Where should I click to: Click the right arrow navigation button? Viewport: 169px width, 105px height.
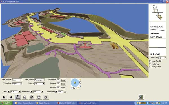[x=11, y=97]
